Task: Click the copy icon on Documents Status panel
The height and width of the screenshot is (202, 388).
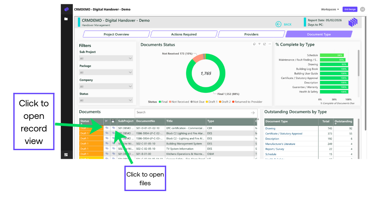Action: [x=254, y=44]
